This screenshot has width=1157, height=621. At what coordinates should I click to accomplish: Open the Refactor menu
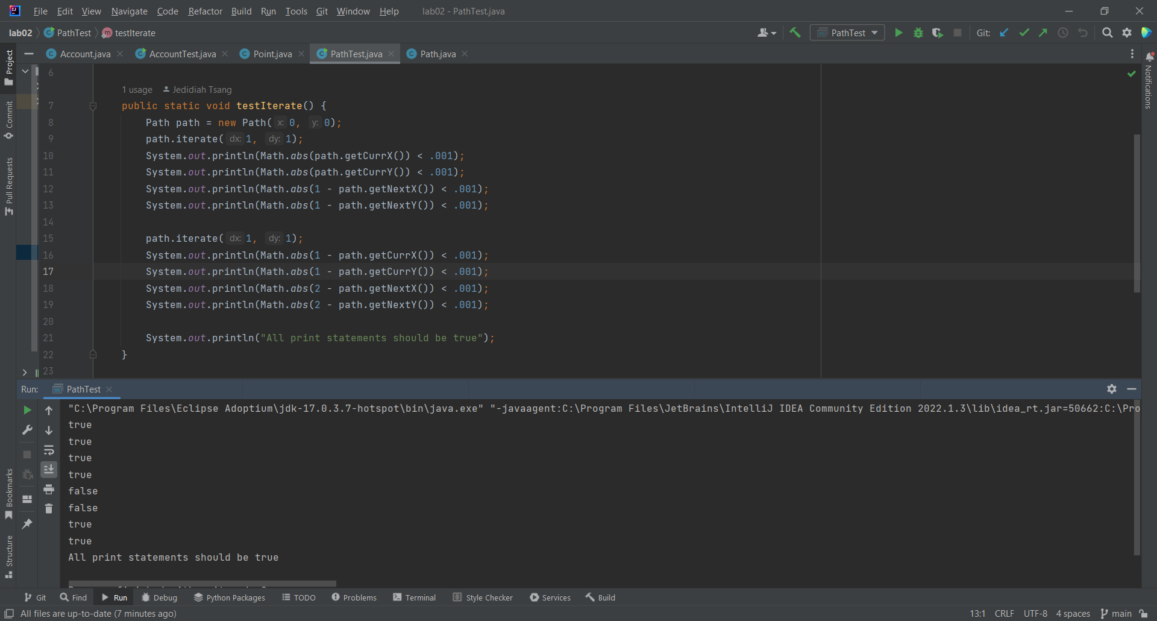click(205, 11)
